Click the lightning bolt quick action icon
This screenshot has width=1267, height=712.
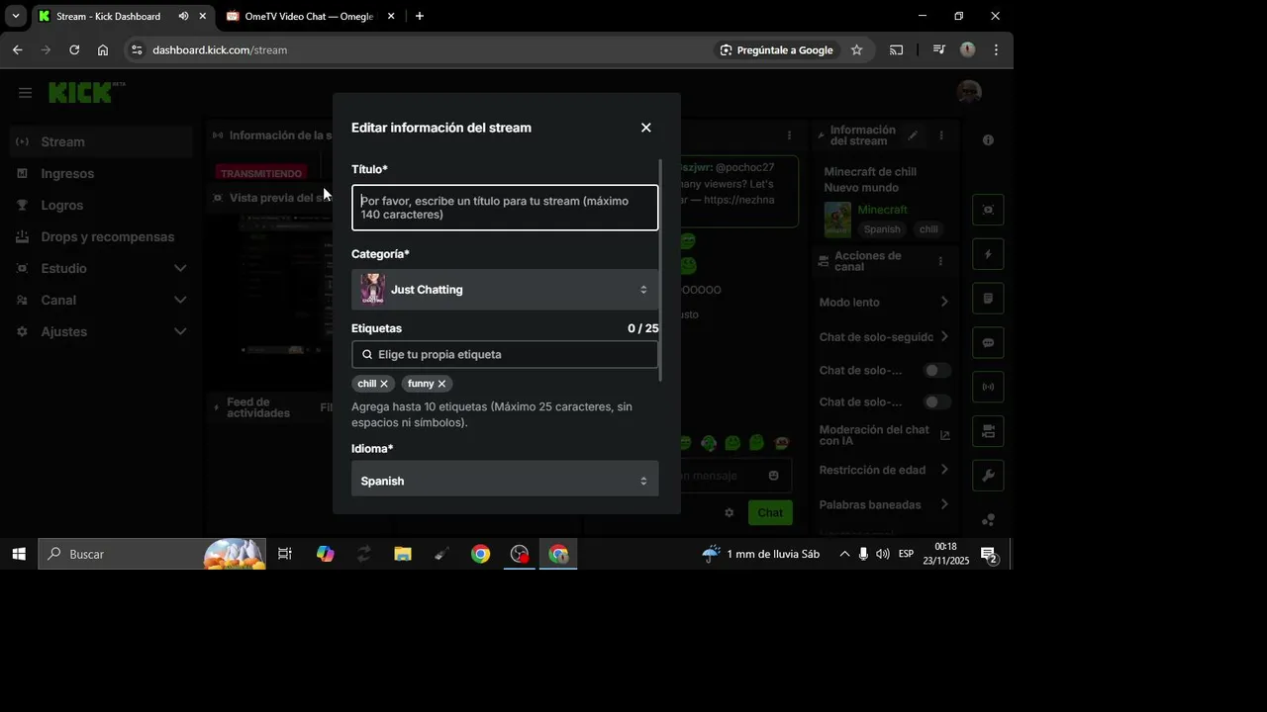(988, 254)
